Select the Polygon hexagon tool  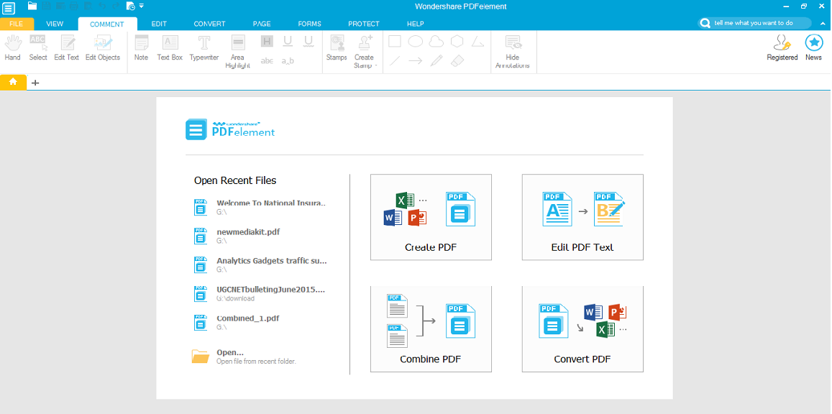pyautogui.click(x=457, y=42)
